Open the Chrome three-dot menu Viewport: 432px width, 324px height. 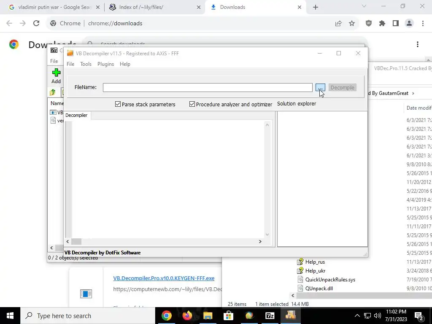coord(423,24)
